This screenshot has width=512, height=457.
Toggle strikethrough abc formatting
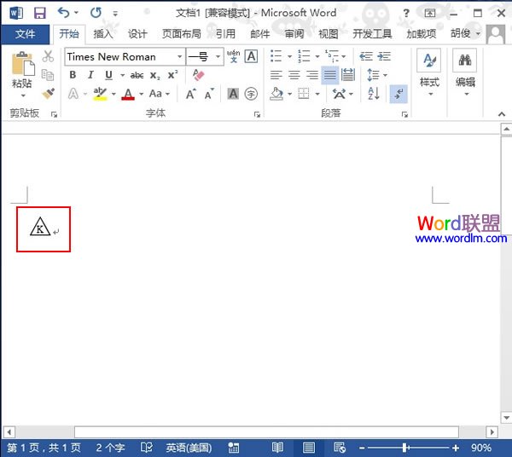pos(137,75)
